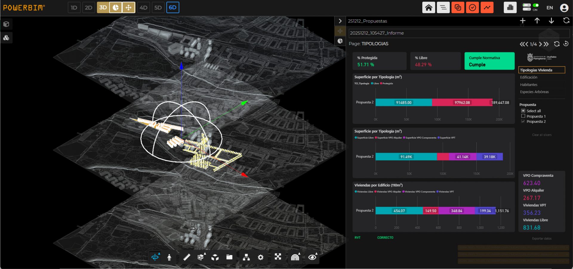Screen dimensions: 573x269
Task: Click the fit-to-view expand arrows icon
Action: 278,257
